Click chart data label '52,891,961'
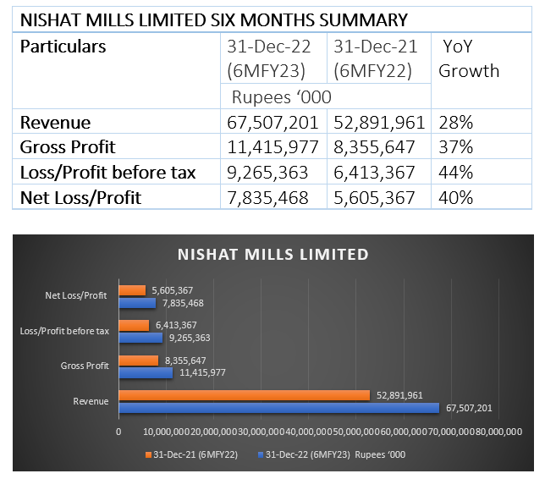Image resolution: width=545 pixels, height=479 pixels. (x=399, y=395)
